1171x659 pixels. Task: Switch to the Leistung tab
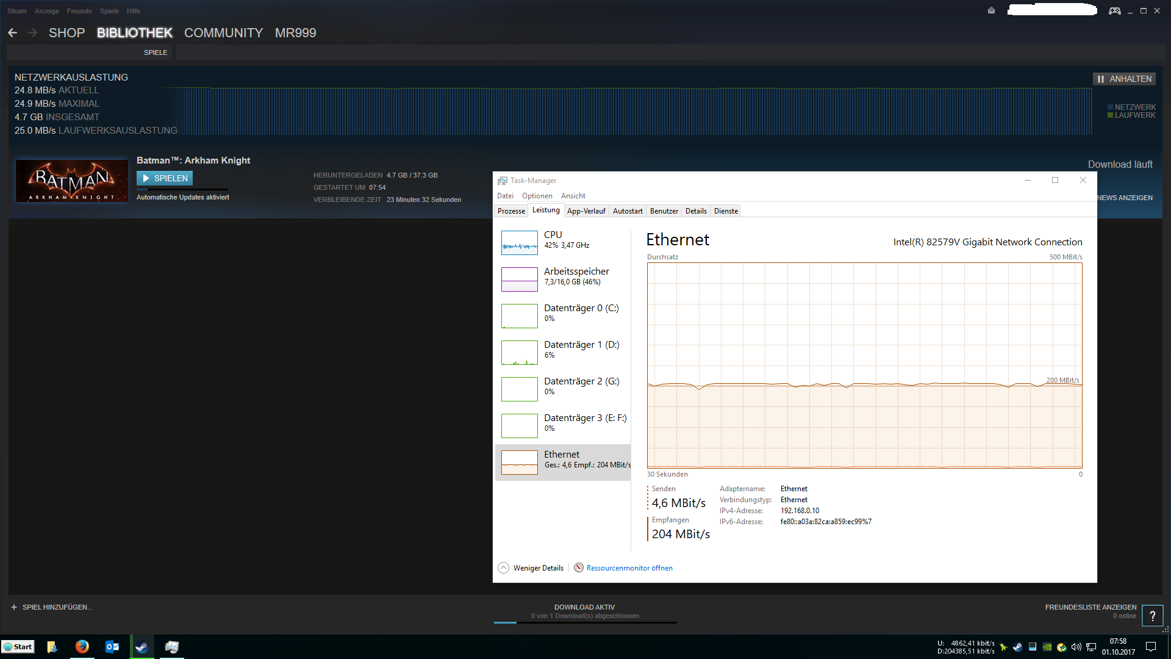(546, 211)
